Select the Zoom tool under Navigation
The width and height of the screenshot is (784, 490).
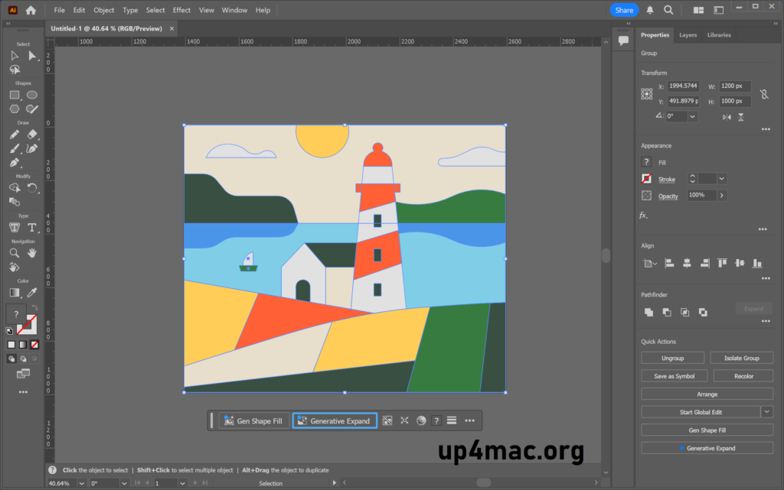tap(15, 251)
